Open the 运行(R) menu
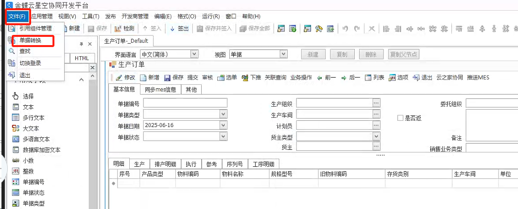This screenshot has width=518, height=209. [x=211, y=16]
